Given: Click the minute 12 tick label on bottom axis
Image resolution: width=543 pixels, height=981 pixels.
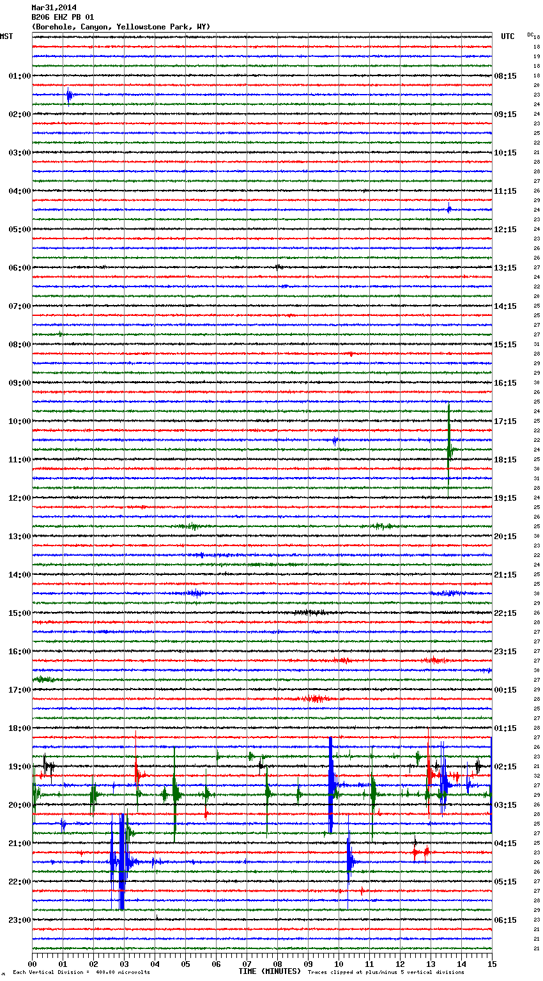Looking at the screenshot, I should [400, 964].
